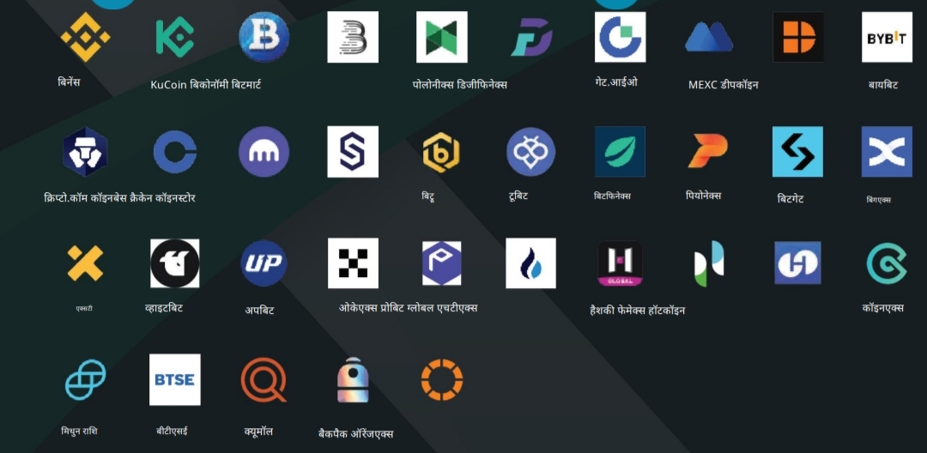927x453 pixels.
Task: Click the Upbit UP circle logo
Action: click(264, 263)
